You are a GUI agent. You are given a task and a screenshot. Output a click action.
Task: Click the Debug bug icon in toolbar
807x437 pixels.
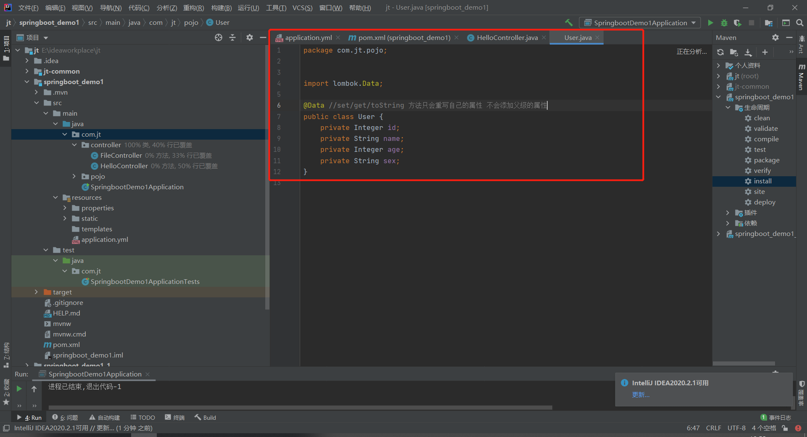(x=724, y=23)
